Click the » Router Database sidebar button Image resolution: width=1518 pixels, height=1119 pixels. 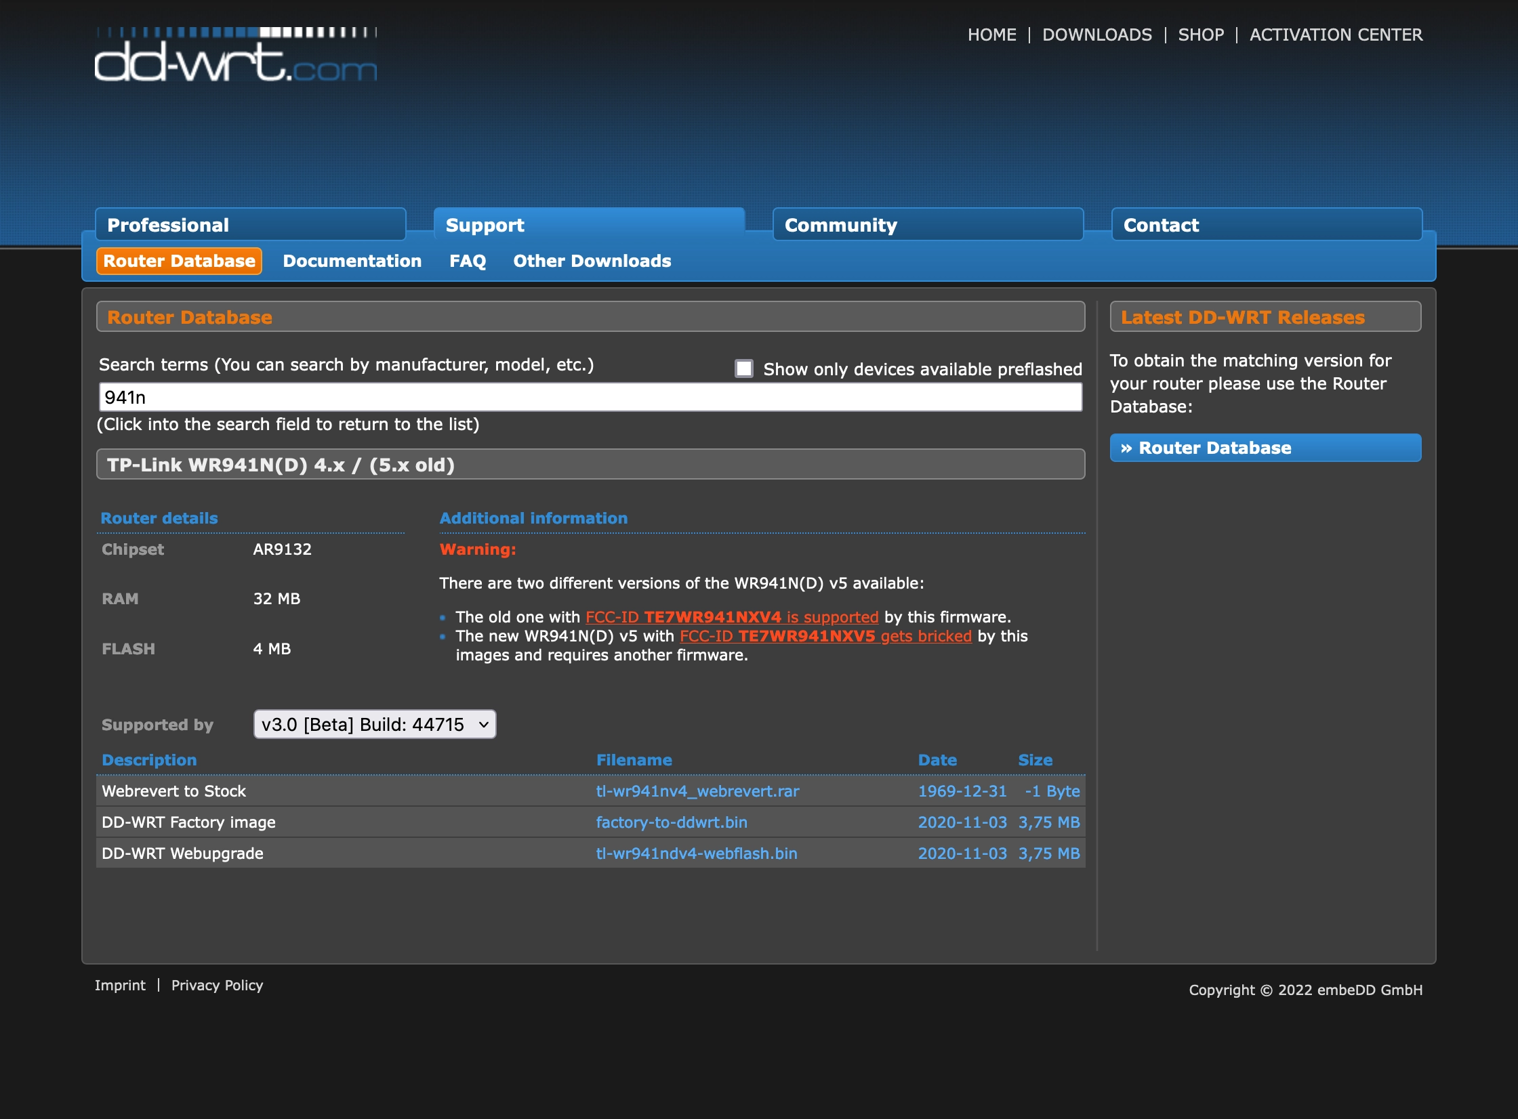pos(1265,448)
